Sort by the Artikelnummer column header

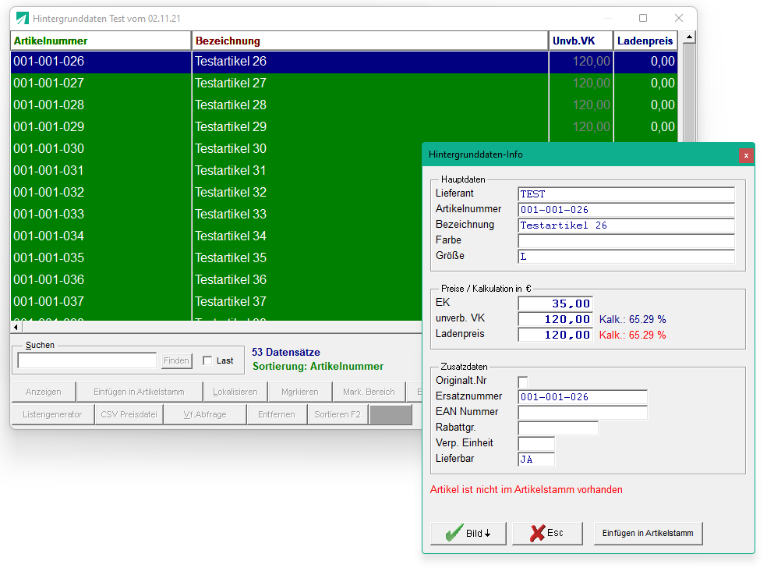(x=101, y=41)
